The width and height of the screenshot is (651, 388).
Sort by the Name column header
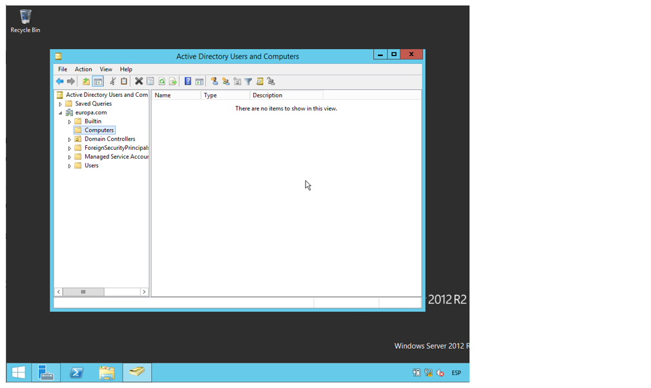tap(176, 95)
